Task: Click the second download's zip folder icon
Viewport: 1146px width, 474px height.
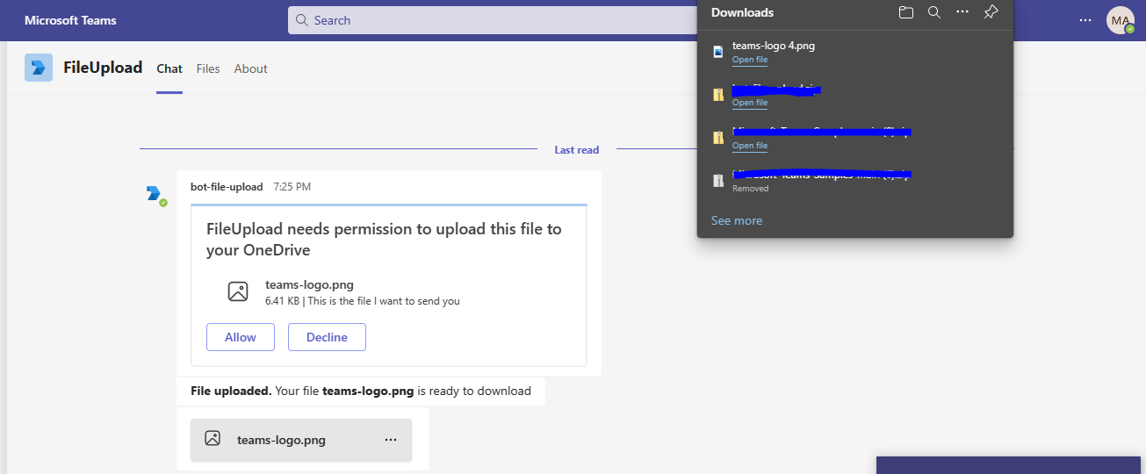Action: (718, 95)
